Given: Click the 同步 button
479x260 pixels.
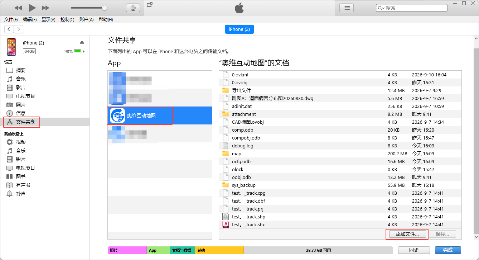Looking at the screenshot, I should [x=413, y=250].
